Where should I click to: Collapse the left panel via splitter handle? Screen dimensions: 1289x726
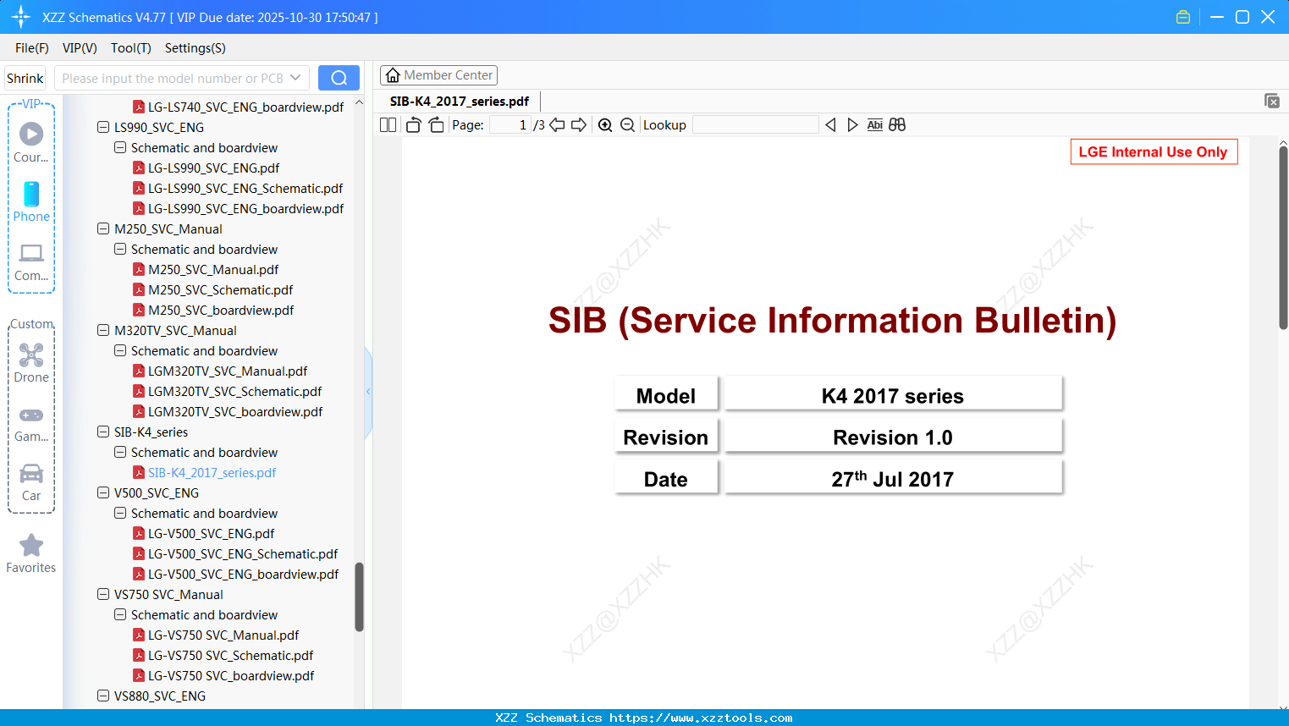point(368,392)
